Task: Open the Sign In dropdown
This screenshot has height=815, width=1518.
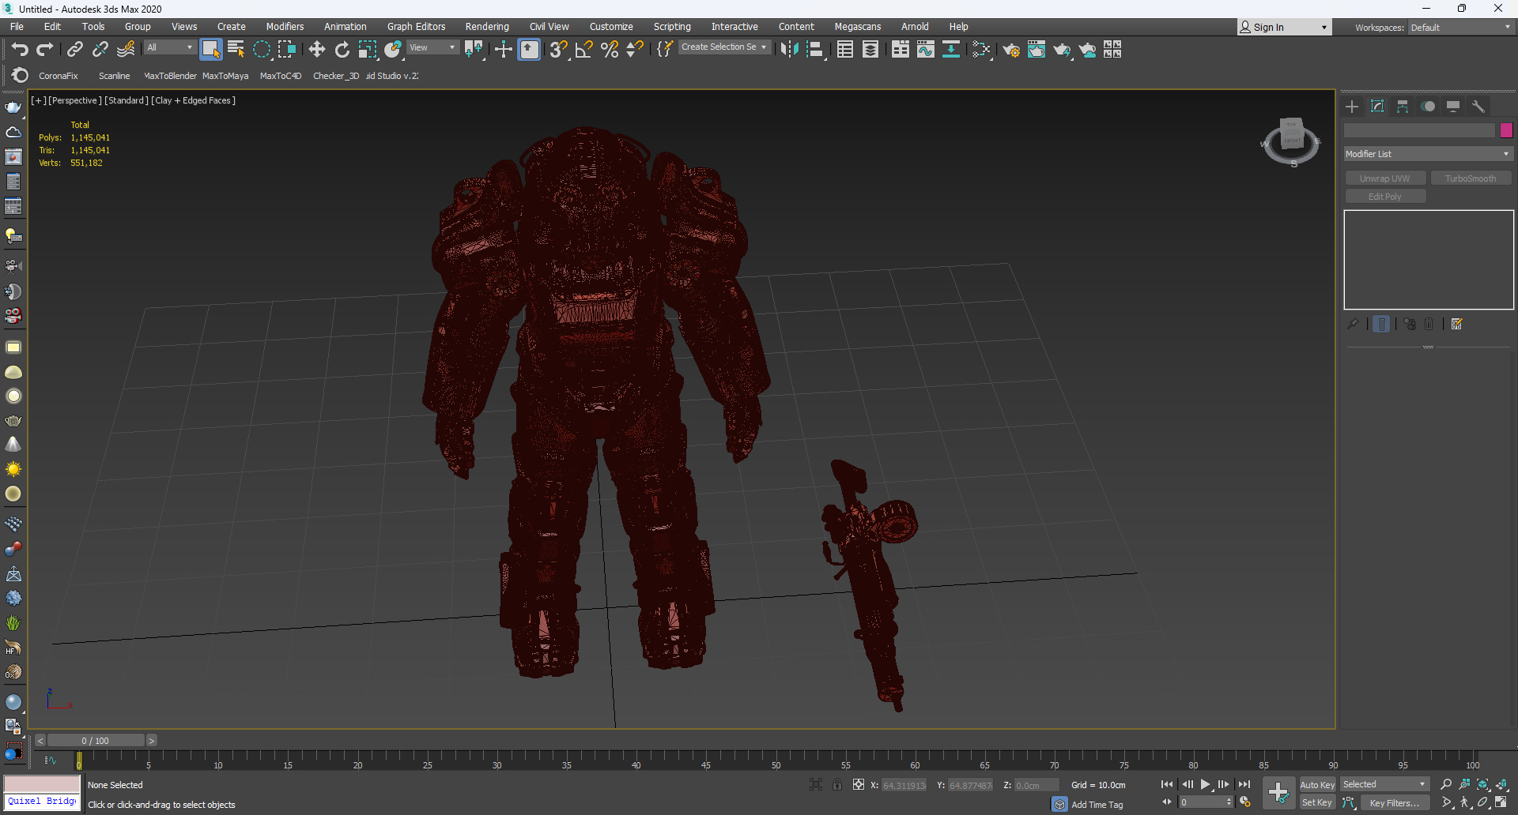Action: [1284, 27]
